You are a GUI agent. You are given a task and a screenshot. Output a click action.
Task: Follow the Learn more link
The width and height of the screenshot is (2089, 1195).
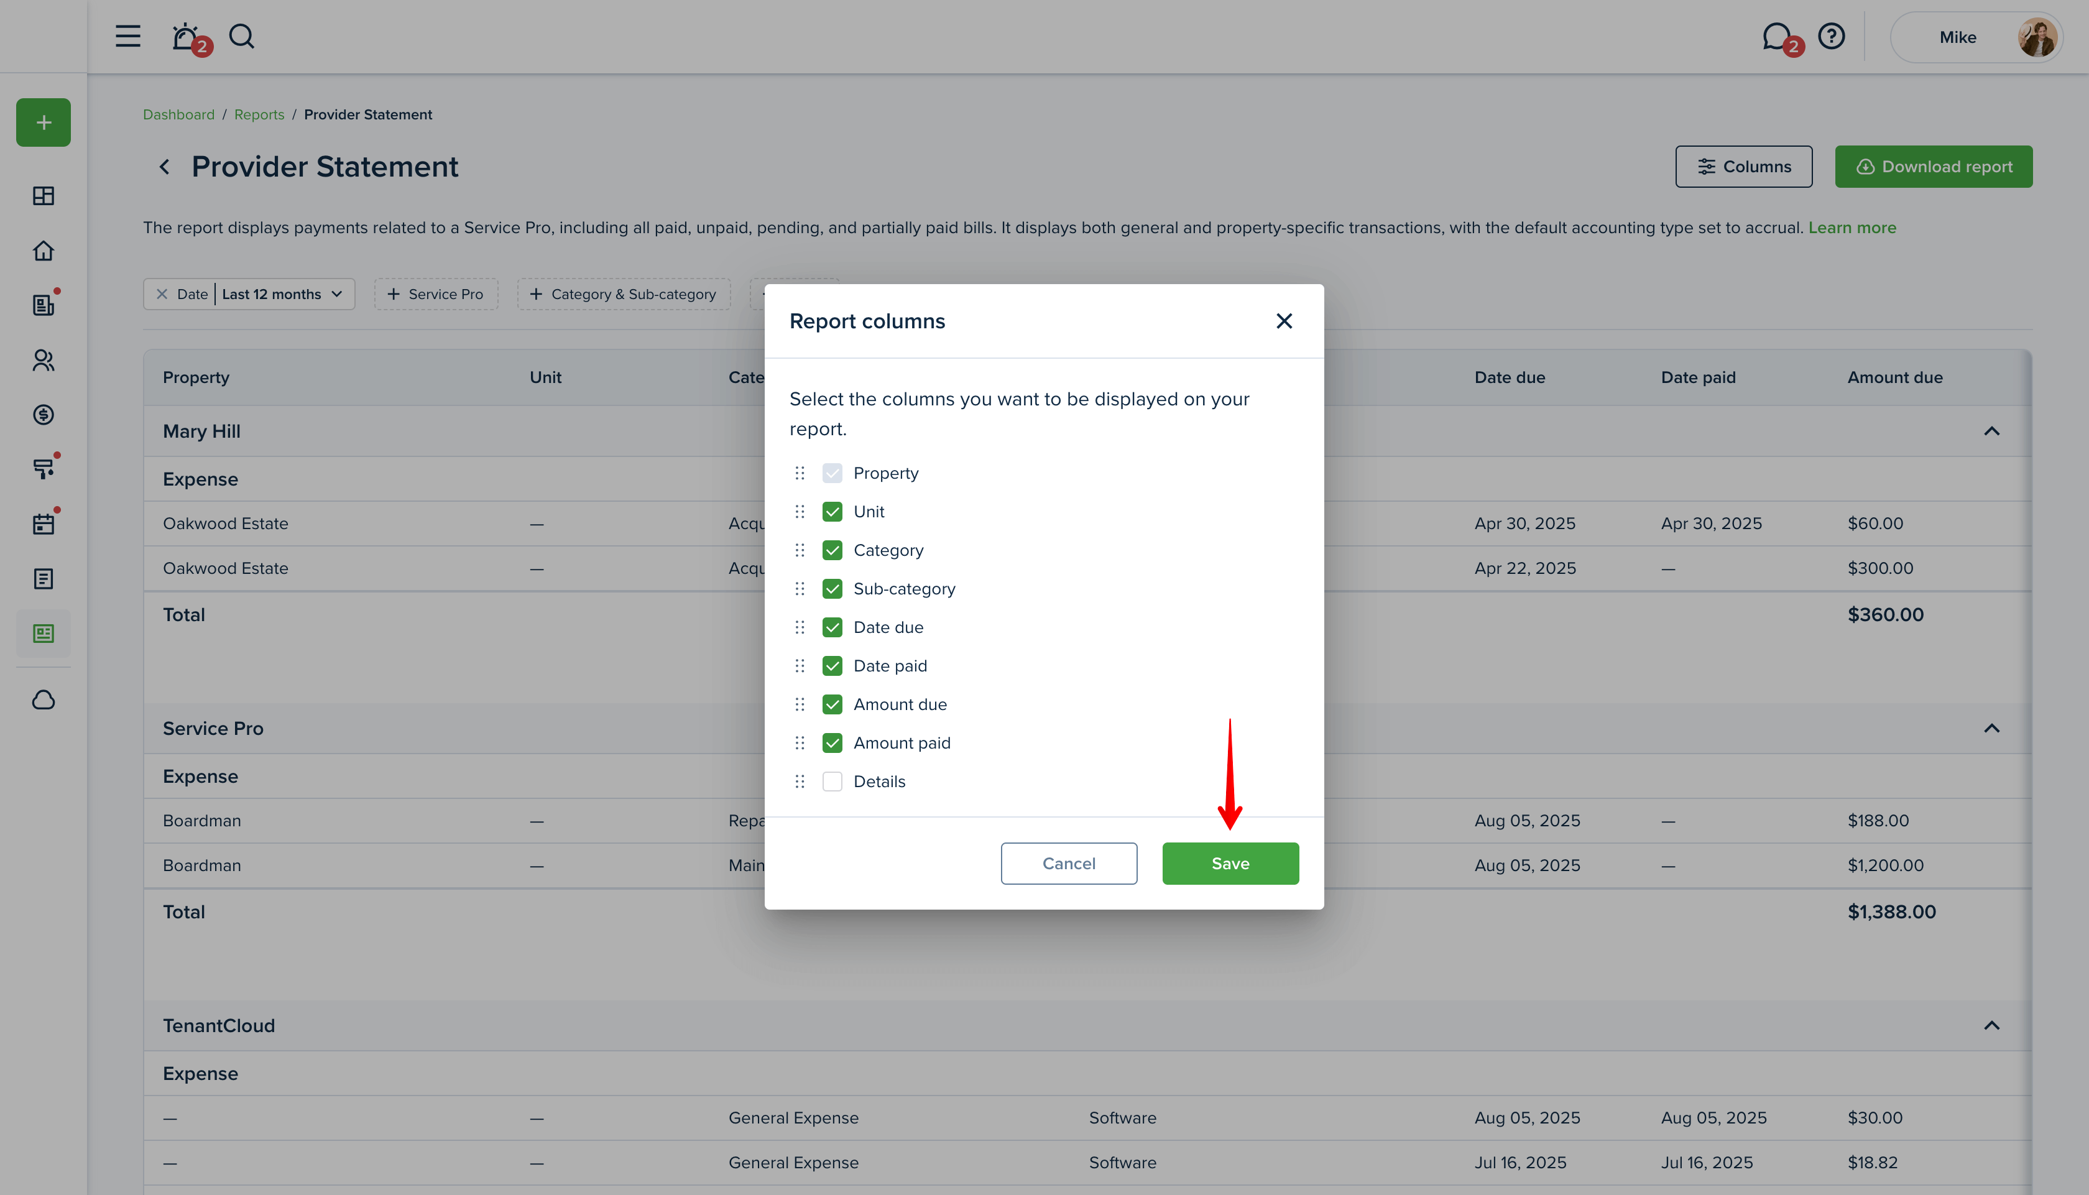pos(1852,228)
